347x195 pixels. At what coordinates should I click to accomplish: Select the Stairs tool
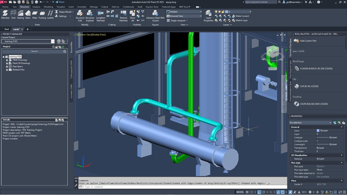tap(28, 15)
